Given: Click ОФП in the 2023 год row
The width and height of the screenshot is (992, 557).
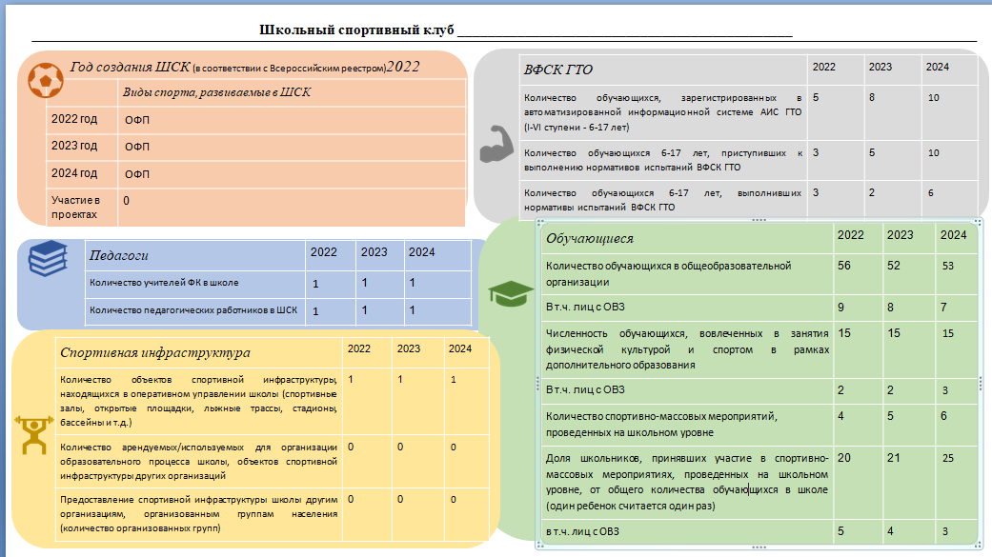Looking at the screenshot, I should pos(136,147).
